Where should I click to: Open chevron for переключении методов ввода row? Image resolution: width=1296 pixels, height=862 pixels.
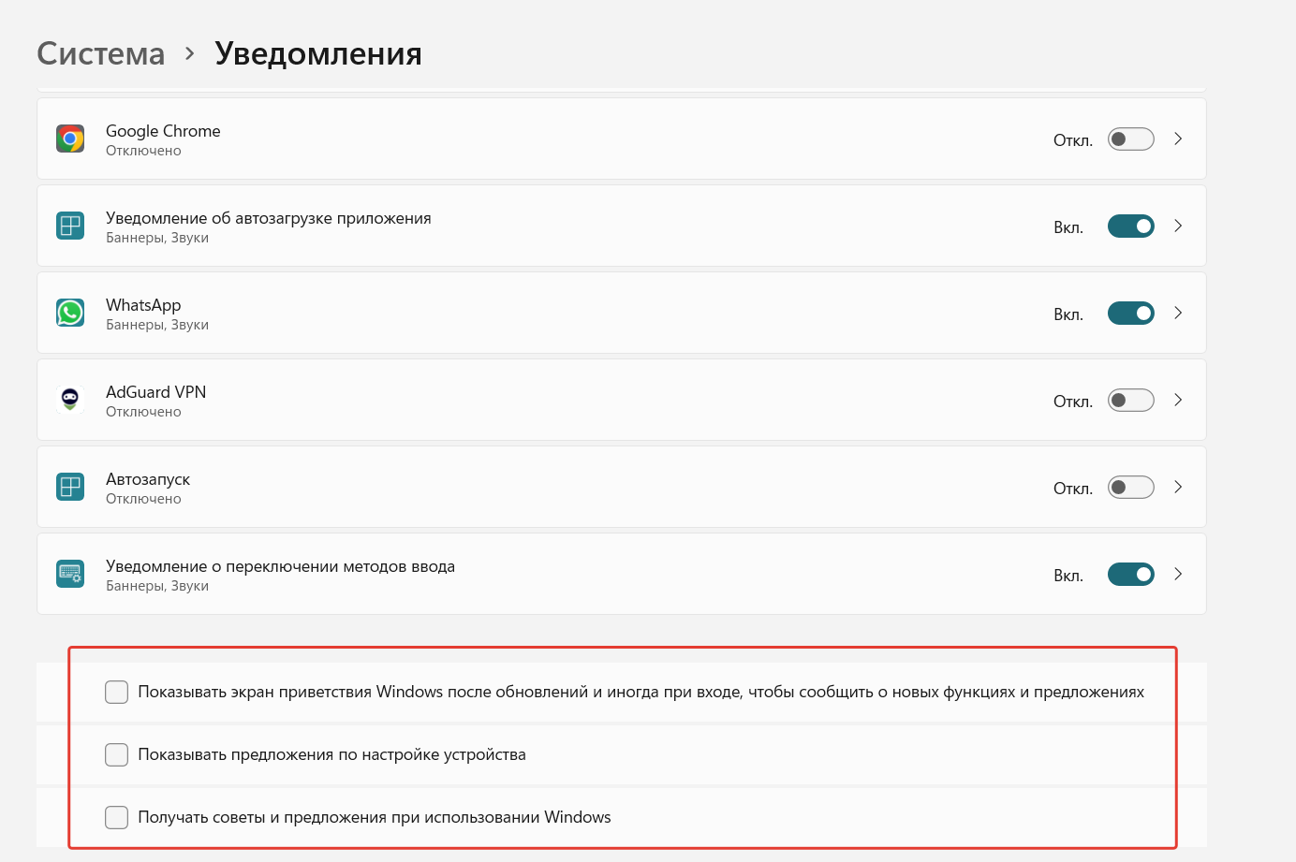[1178, 574]
